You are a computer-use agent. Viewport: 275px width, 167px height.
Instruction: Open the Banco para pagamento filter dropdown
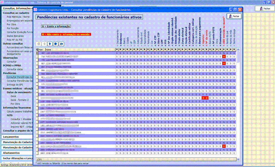[x=200, y=50]
